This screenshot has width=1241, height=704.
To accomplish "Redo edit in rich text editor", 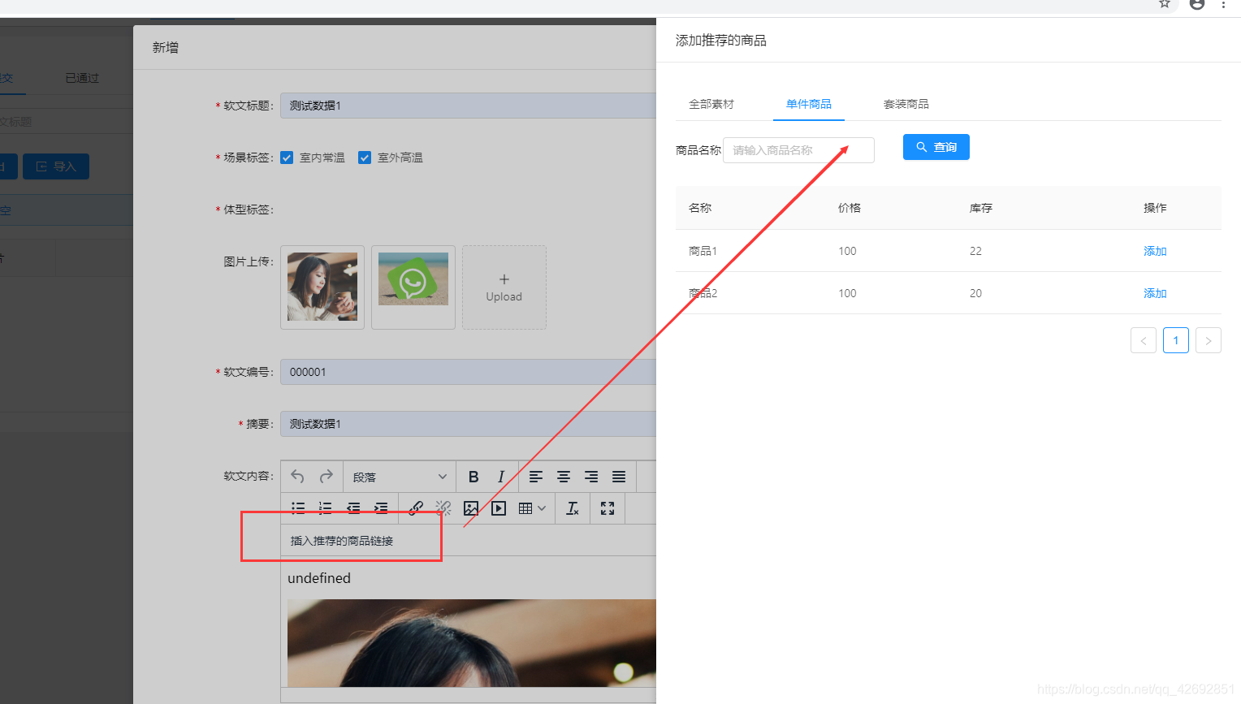I will coord(326,477).
